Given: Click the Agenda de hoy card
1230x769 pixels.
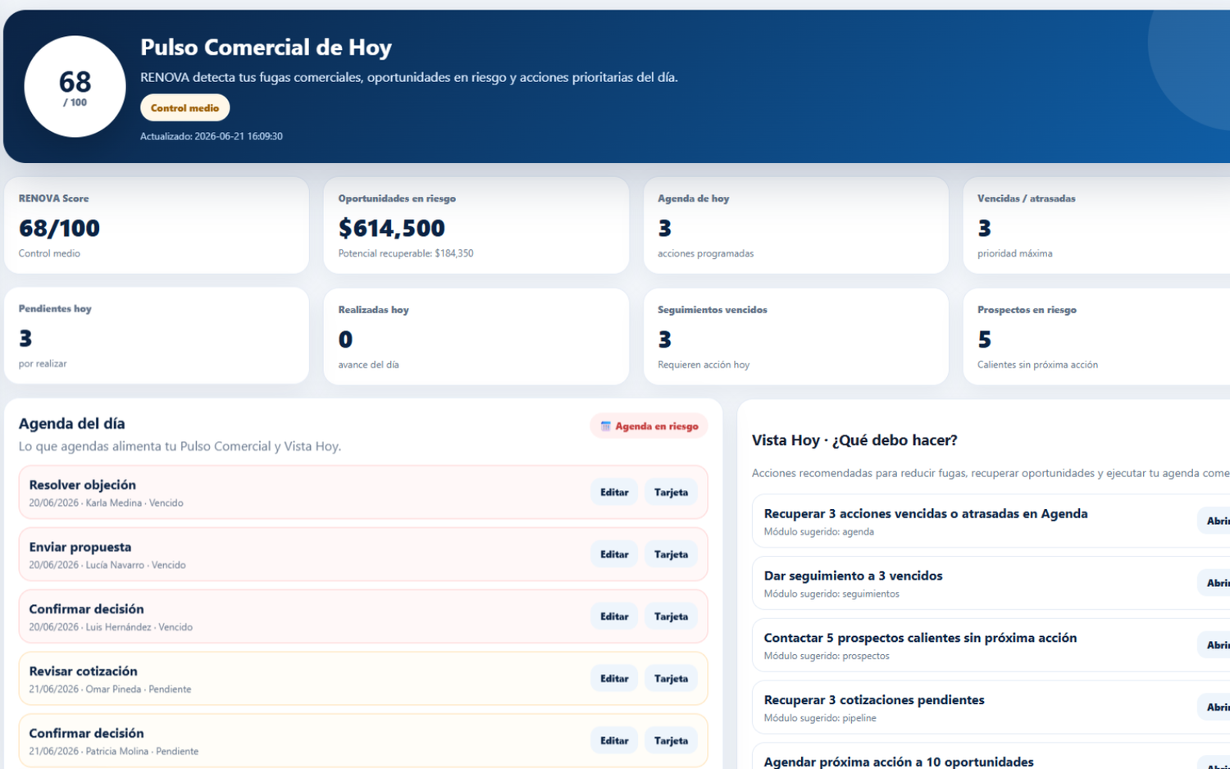Looking at the screenshot, I should point(796,225).
